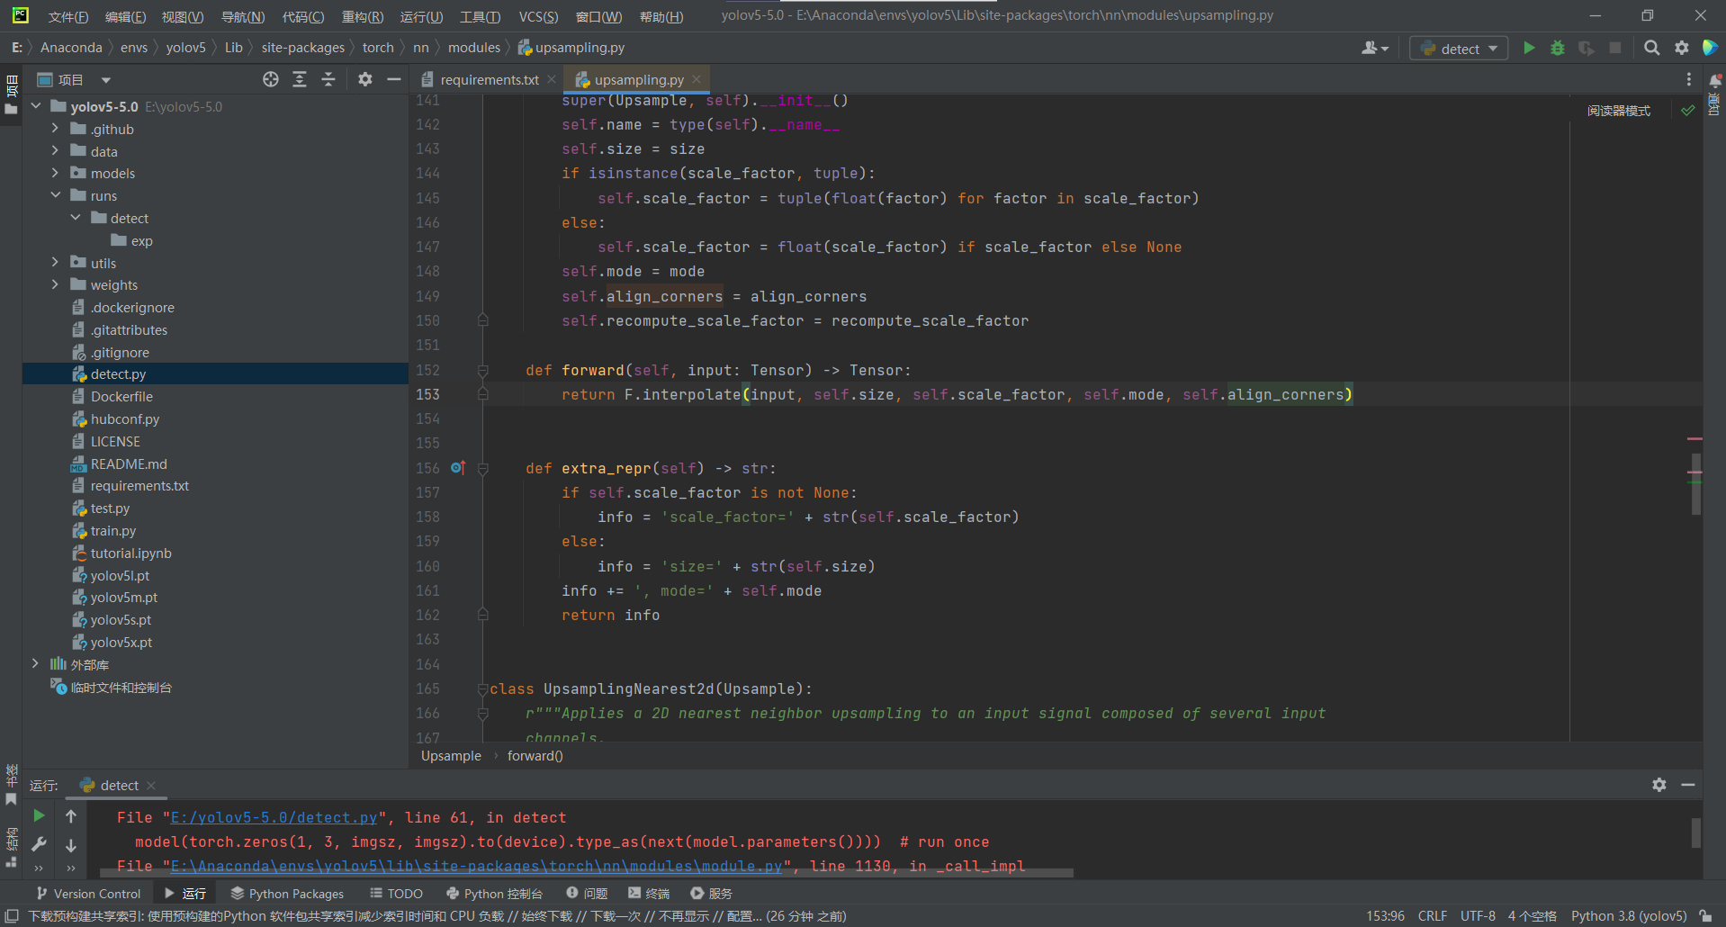Viewport: 1726px width, 927px height.
Task: Run the detect configuration with green play button
Action: tap(1529, 48)
